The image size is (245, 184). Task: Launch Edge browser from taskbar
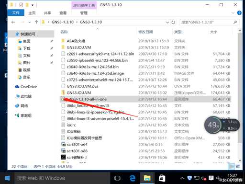tap(132, 178)
